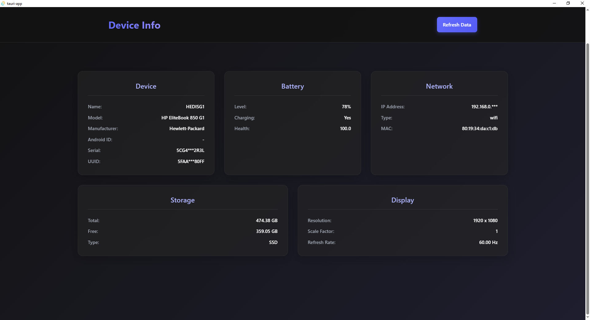590x320 pixels.
Task: Select the Battery card title
Action: 292,86
